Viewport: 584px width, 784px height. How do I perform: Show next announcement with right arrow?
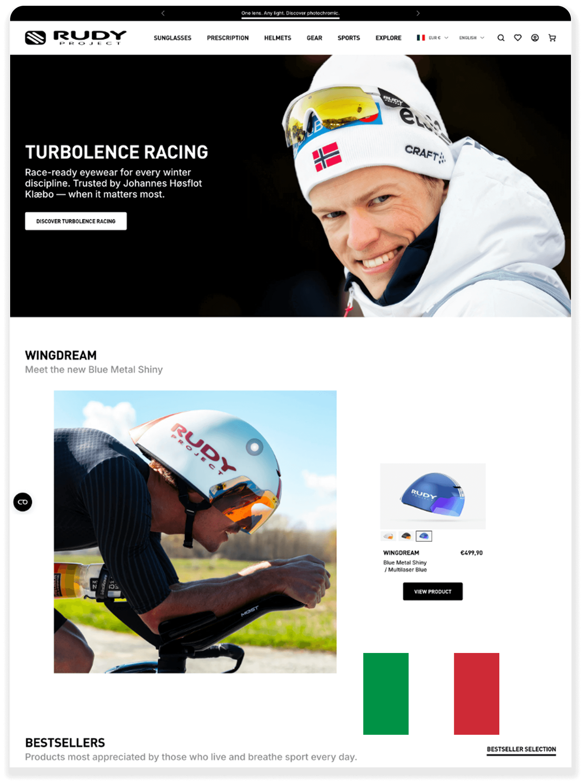click(x=418, y=13)
